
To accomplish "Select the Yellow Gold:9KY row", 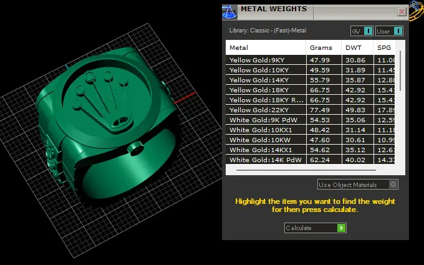I will click(310, 60).
